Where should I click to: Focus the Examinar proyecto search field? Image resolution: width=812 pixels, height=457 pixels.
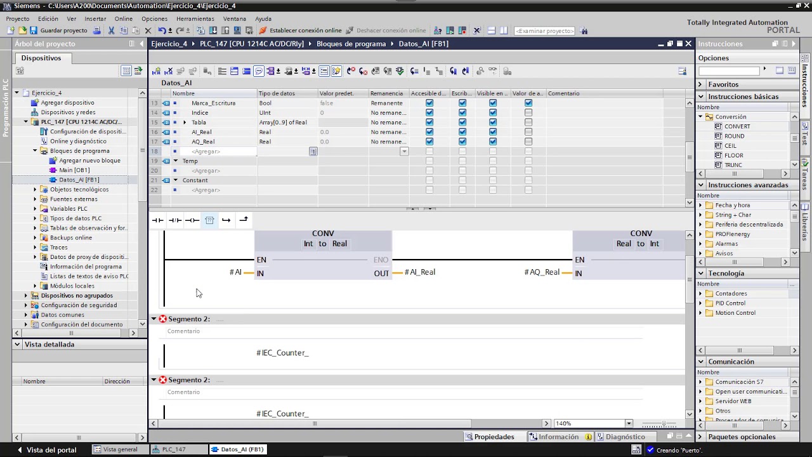pos(544,30)
